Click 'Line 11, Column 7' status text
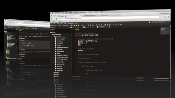The width and height of the screenshot is (175, 98). 76,77
